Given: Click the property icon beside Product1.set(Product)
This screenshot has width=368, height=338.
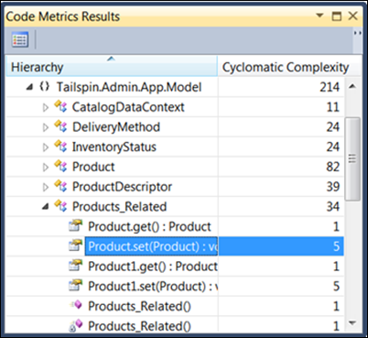Looking at the screenshot, I should [75, 286].
